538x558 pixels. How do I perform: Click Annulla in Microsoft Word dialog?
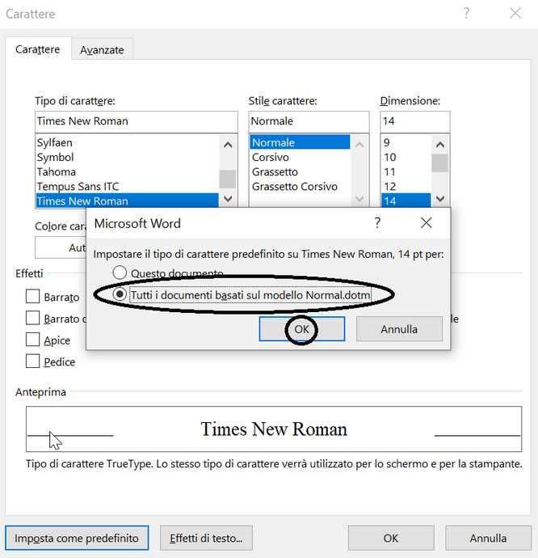[399, 329]
